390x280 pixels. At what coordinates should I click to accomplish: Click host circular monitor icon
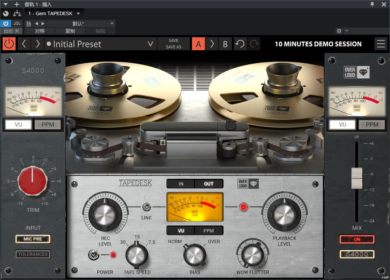(x=6, y=13)
